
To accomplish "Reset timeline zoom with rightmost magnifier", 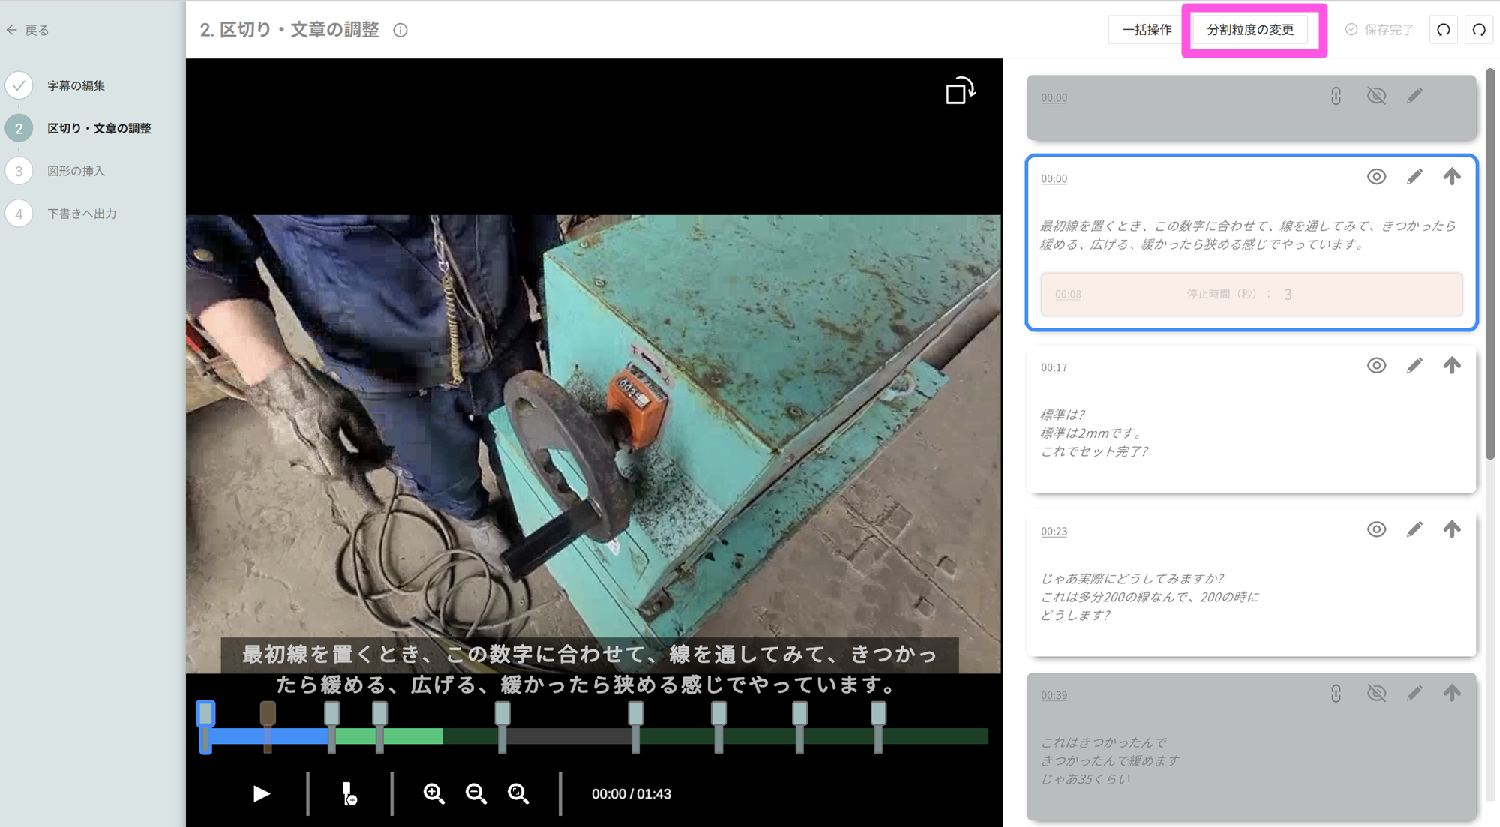I will (x=518, y=793).
